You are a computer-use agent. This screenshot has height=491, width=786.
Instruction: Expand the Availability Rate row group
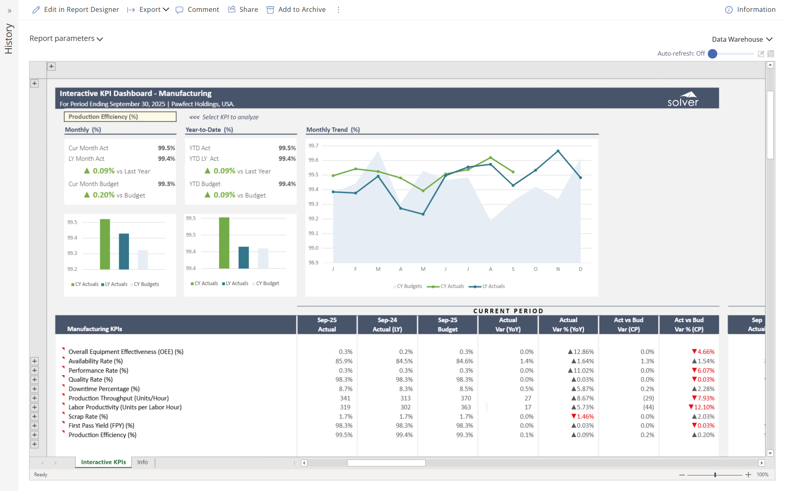point(35,361)
